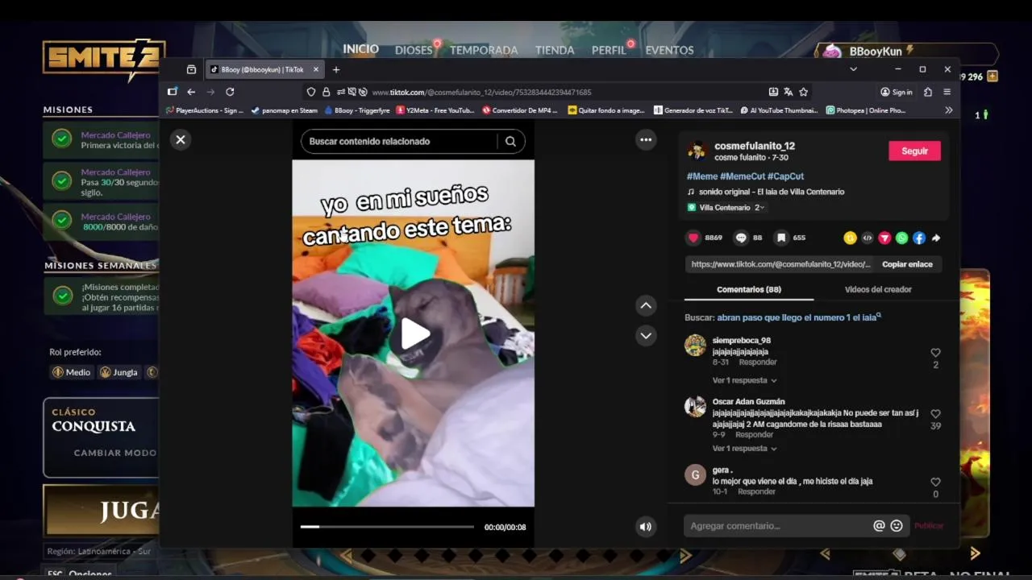This screenshot has height=580, width=1032.
Task: Like Oscar Adan Guzmán's comment
Action: coord(935,414)
